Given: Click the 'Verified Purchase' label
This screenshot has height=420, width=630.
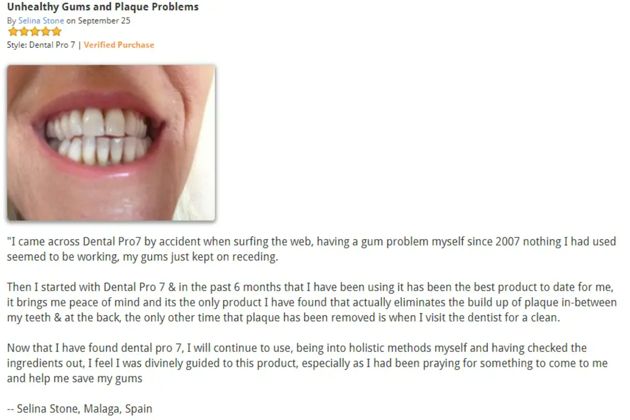Looking at the screenshot, I should pyautogui.click(x=119, y=45).
